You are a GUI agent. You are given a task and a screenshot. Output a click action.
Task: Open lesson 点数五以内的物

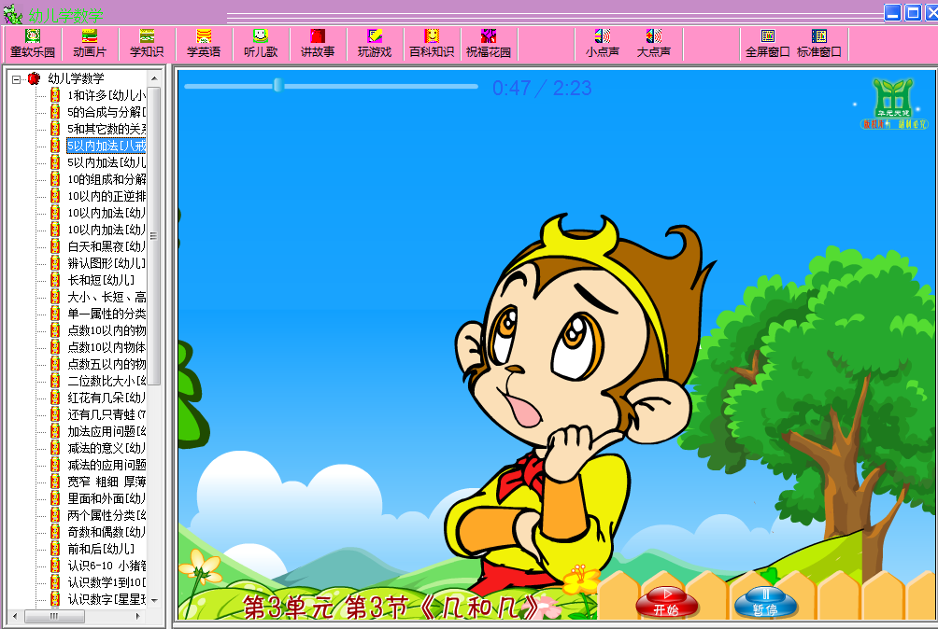click(x=106, y=364)
